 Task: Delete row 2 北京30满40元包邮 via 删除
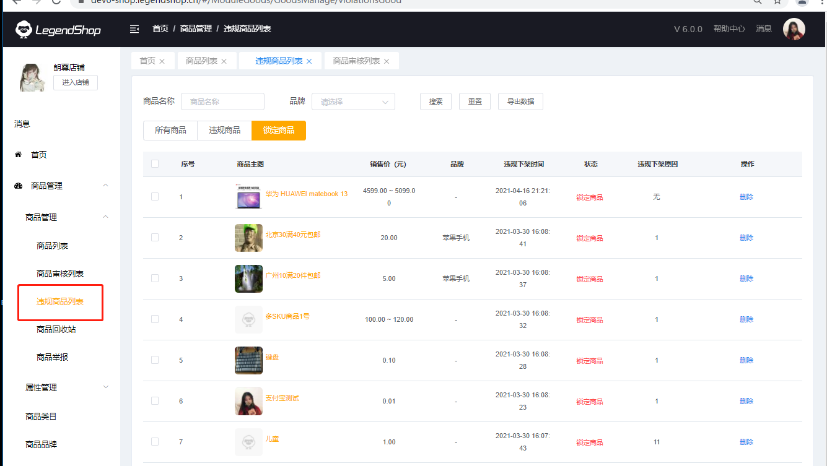click(x=746, y=238)
